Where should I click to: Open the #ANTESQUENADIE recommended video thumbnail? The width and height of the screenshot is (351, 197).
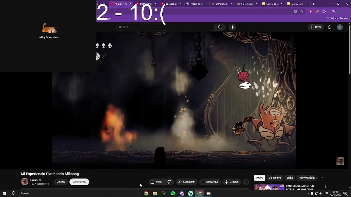click(x=269, y=187)
